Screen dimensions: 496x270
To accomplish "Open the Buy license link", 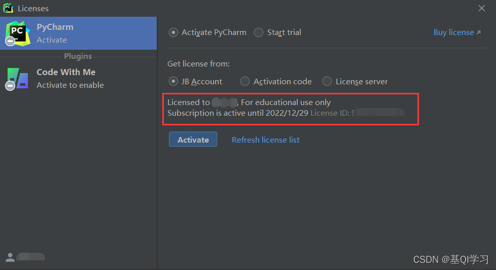I will pos(457,32).
